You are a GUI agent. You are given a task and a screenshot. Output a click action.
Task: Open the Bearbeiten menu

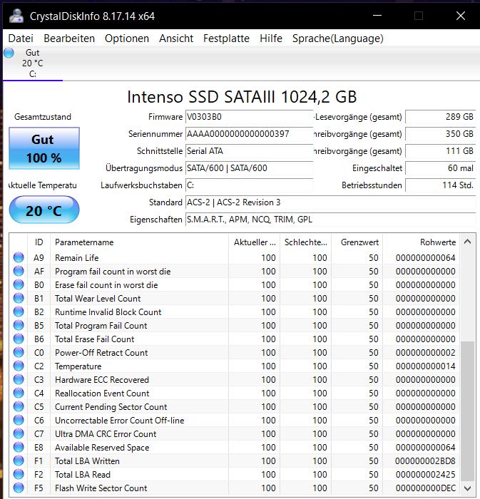coord(69,38)
